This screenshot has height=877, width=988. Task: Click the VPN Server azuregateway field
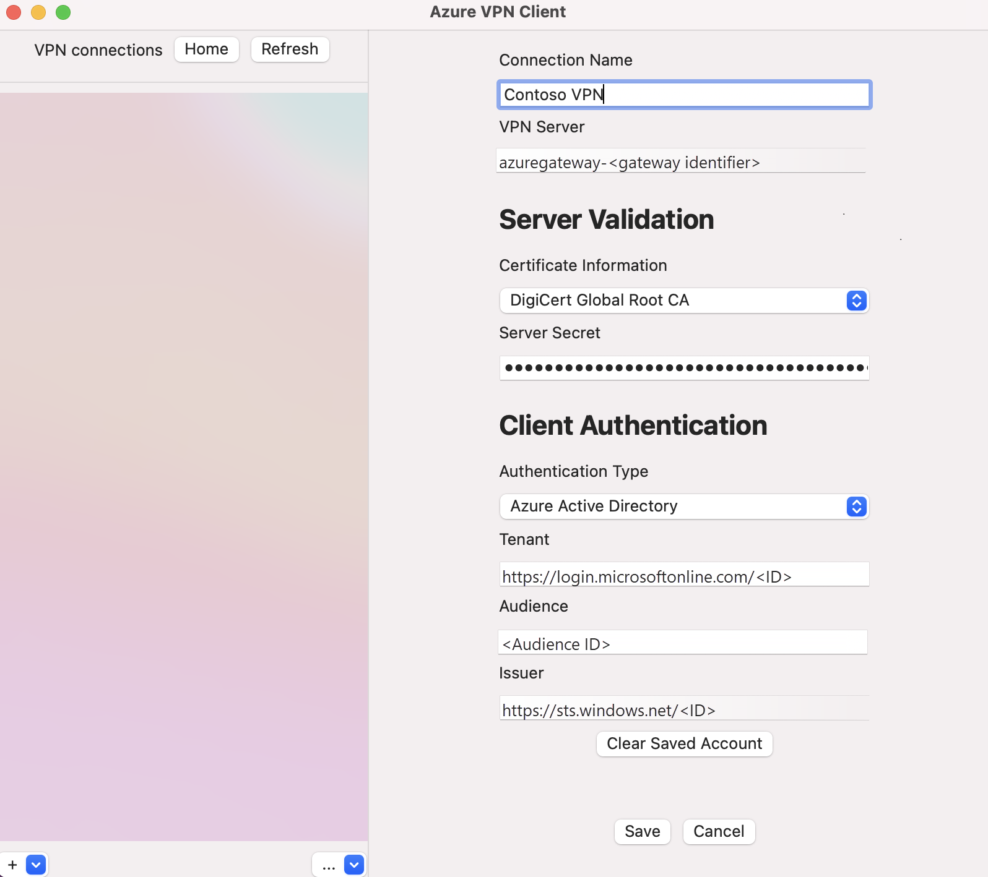coord(681,161)
